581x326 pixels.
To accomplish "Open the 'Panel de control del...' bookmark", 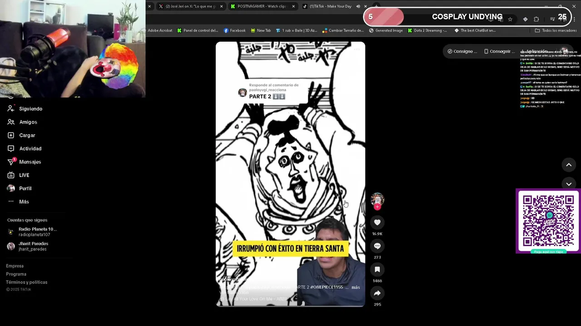I will pyautogui.click(x=198, y=30).
